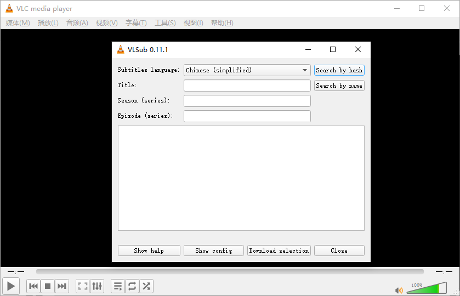Open the 帮助(H) menu
Image resolution: width=460 pixels, height=296 pixels.
tap(222, 23)
